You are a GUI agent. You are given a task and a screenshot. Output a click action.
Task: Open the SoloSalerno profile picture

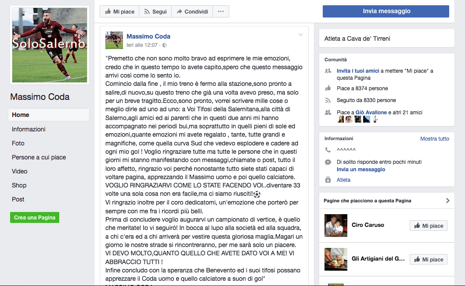[50, 45]
